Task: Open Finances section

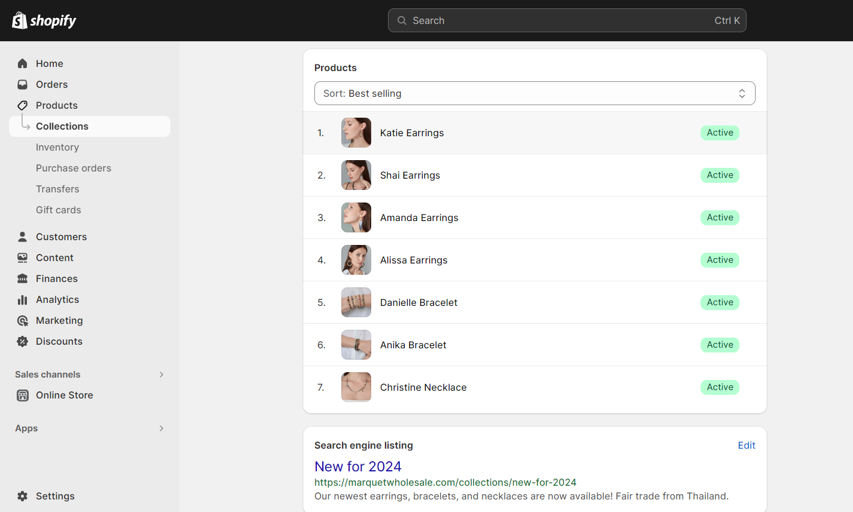Action: (x=57, y=278)
